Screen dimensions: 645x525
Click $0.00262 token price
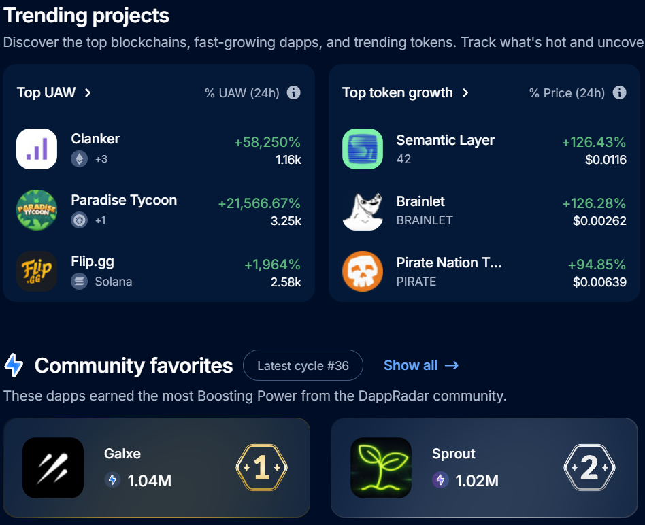599,221
